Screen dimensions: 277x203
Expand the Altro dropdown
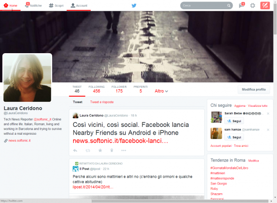161,91
